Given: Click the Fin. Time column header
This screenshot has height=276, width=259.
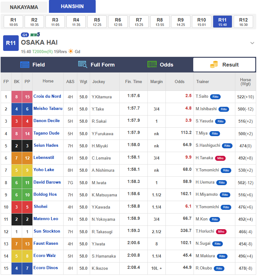Looking at the screenshot, I should 133,82.
